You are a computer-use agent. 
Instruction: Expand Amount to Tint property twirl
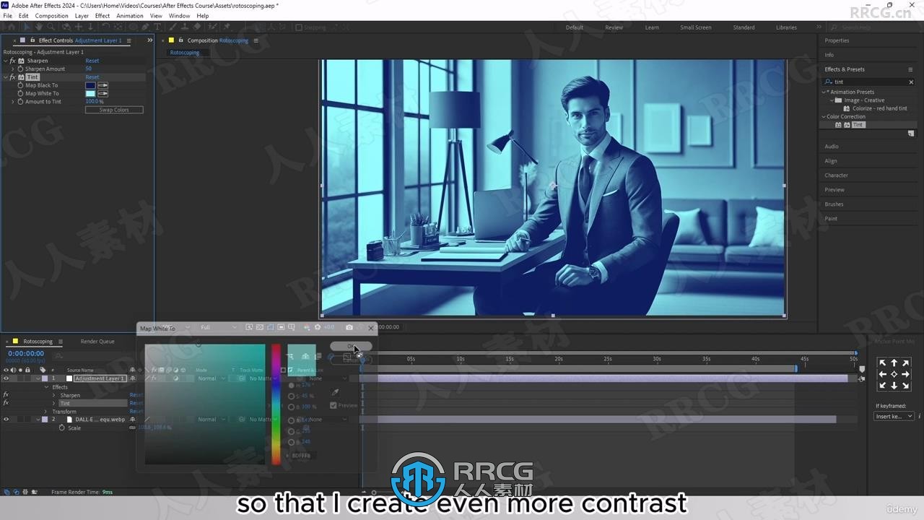pos(13,102)
